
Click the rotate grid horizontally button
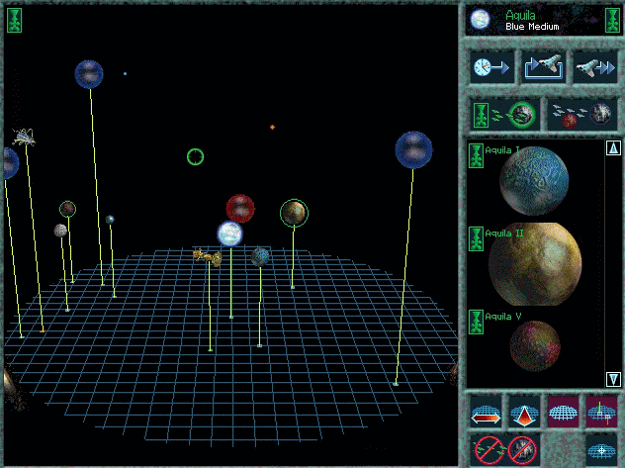[486, 412]
